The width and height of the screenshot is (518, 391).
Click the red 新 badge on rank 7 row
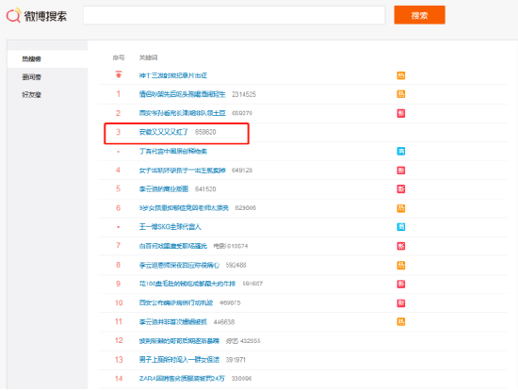coord(400,246)
